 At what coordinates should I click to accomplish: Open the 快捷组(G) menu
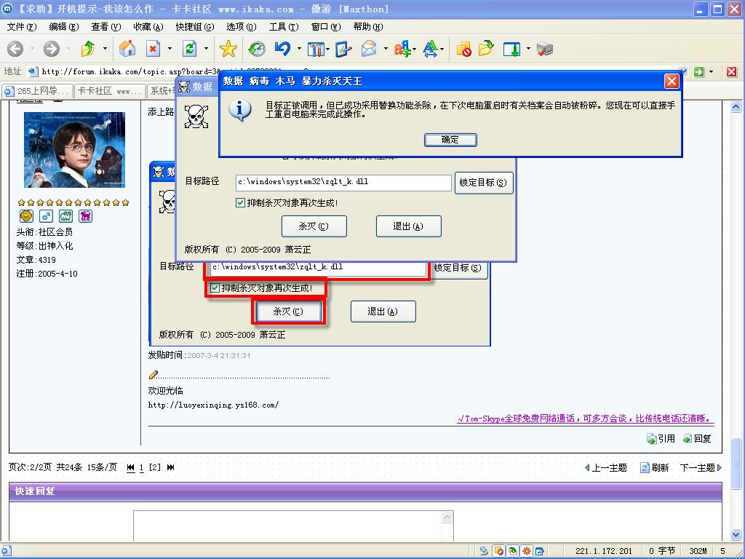click(x=195, y=27)
